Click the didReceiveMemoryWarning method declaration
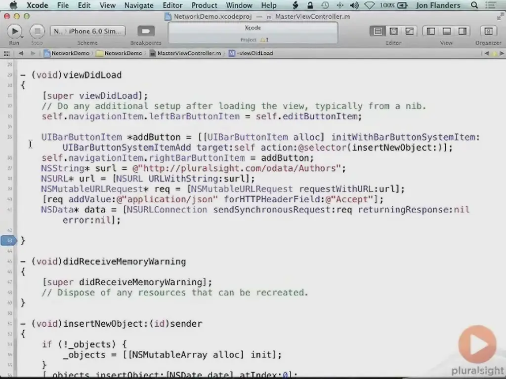The image size is (506, 379). pyautogui.click(x=103, y=262)
